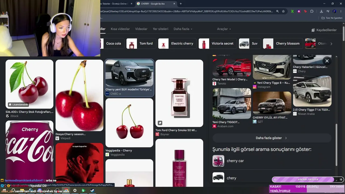The width and height of the screenshot is (345, 194).
Task: Expand the Daha fazla dropdown
Action: pyautogui.click(x=183, y=29)
